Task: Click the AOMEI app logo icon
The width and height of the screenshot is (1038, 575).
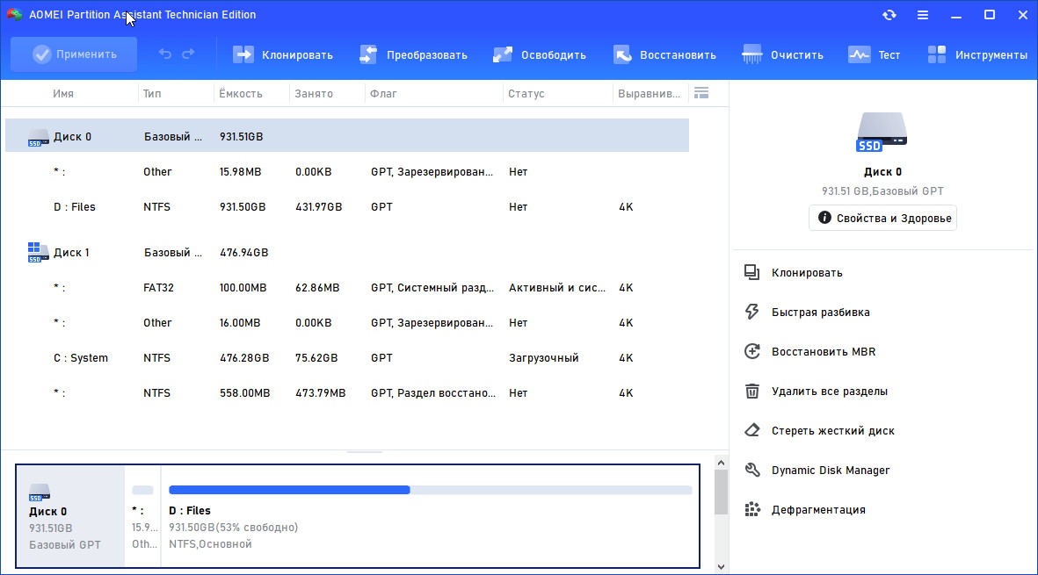Action: [x=15, y=15]
